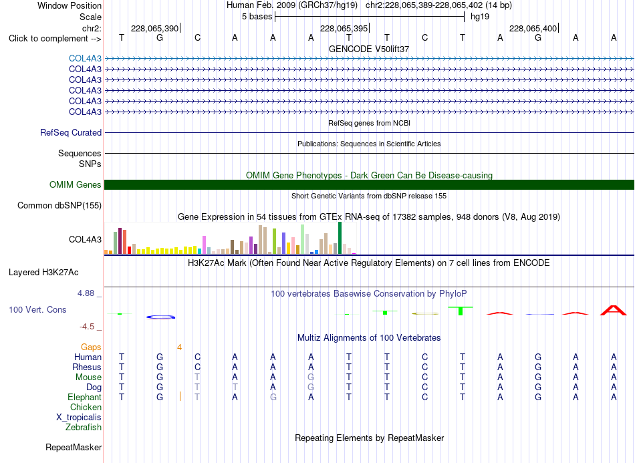635x463 pixels.
Task: Click the 5 bases scale bar
Action: [x=370, y=17]
